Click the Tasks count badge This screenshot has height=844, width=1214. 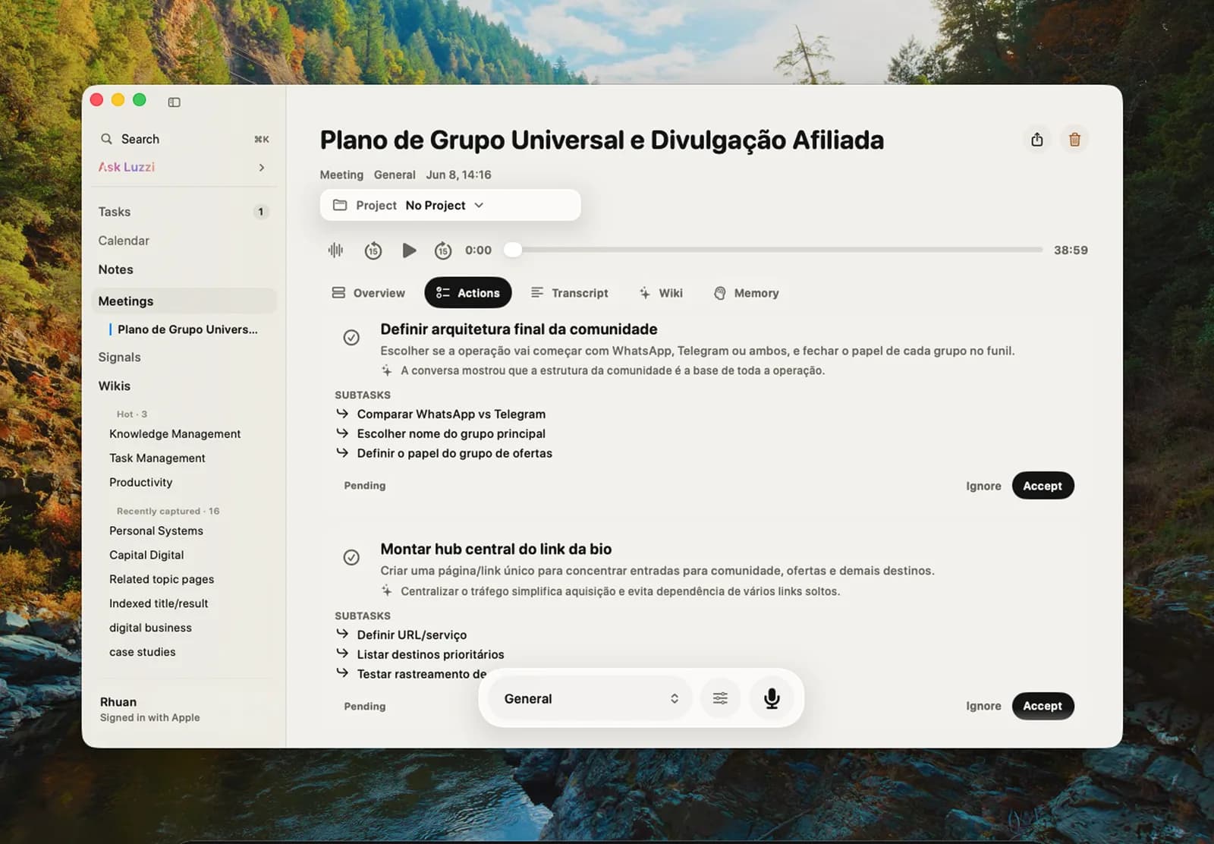click(260, 212)
